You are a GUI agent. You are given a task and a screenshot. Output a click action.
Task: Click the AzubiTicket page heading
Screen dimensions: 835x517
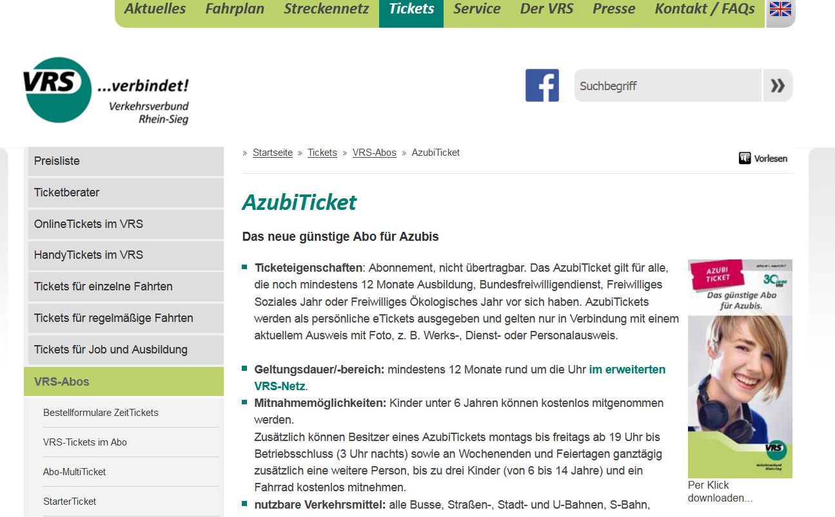(299, 203)
